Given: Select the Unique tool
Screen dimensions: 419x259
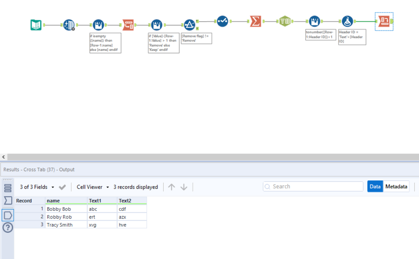Looking at the screenshot, I should coord(221,21).
